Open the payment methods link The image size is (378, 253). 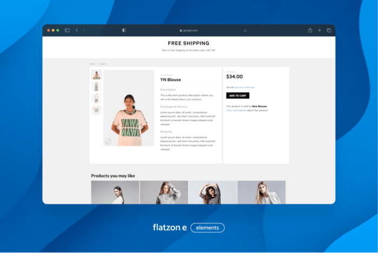pos(244,87)
